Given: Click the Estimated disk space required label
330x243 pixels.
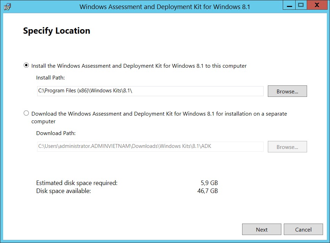Looking at the screenshot, I should (x=77, y=183).
